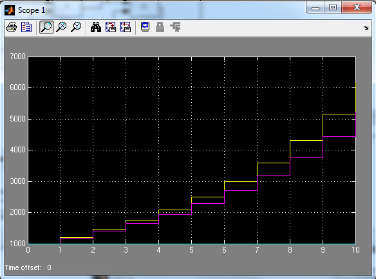This screenshot has height=279, width=376.
Task: Click the 1000 y-axis label
Action: 17,244
